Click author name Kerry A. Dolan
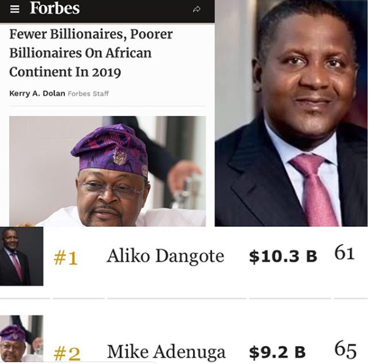Viewport: 375px width, 364px height. pos(37,93)
